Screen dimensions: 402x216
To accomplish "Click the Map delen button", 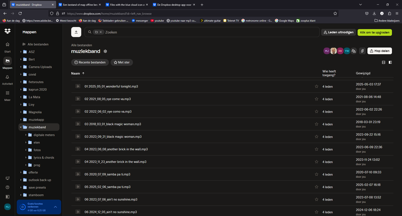I will (x=380, y=51).
